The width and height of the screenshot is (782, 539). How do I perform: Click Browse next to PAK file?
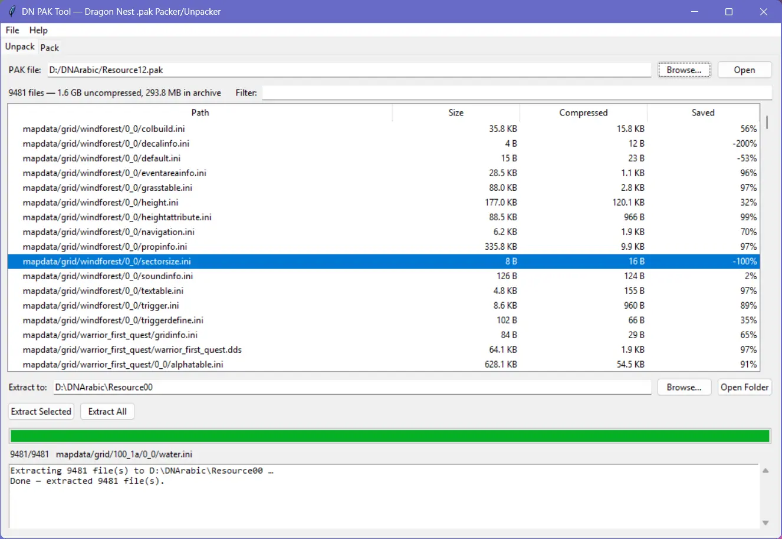684,70
